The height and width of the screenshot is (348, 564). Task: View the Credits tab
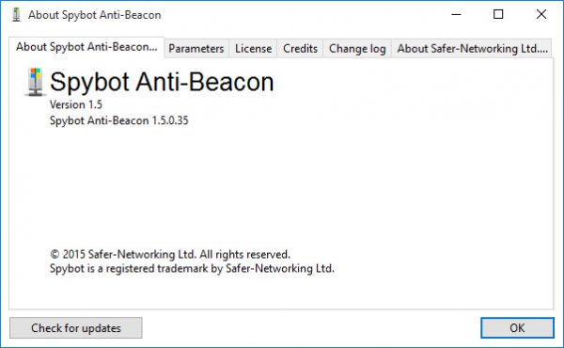pos(300,49)
